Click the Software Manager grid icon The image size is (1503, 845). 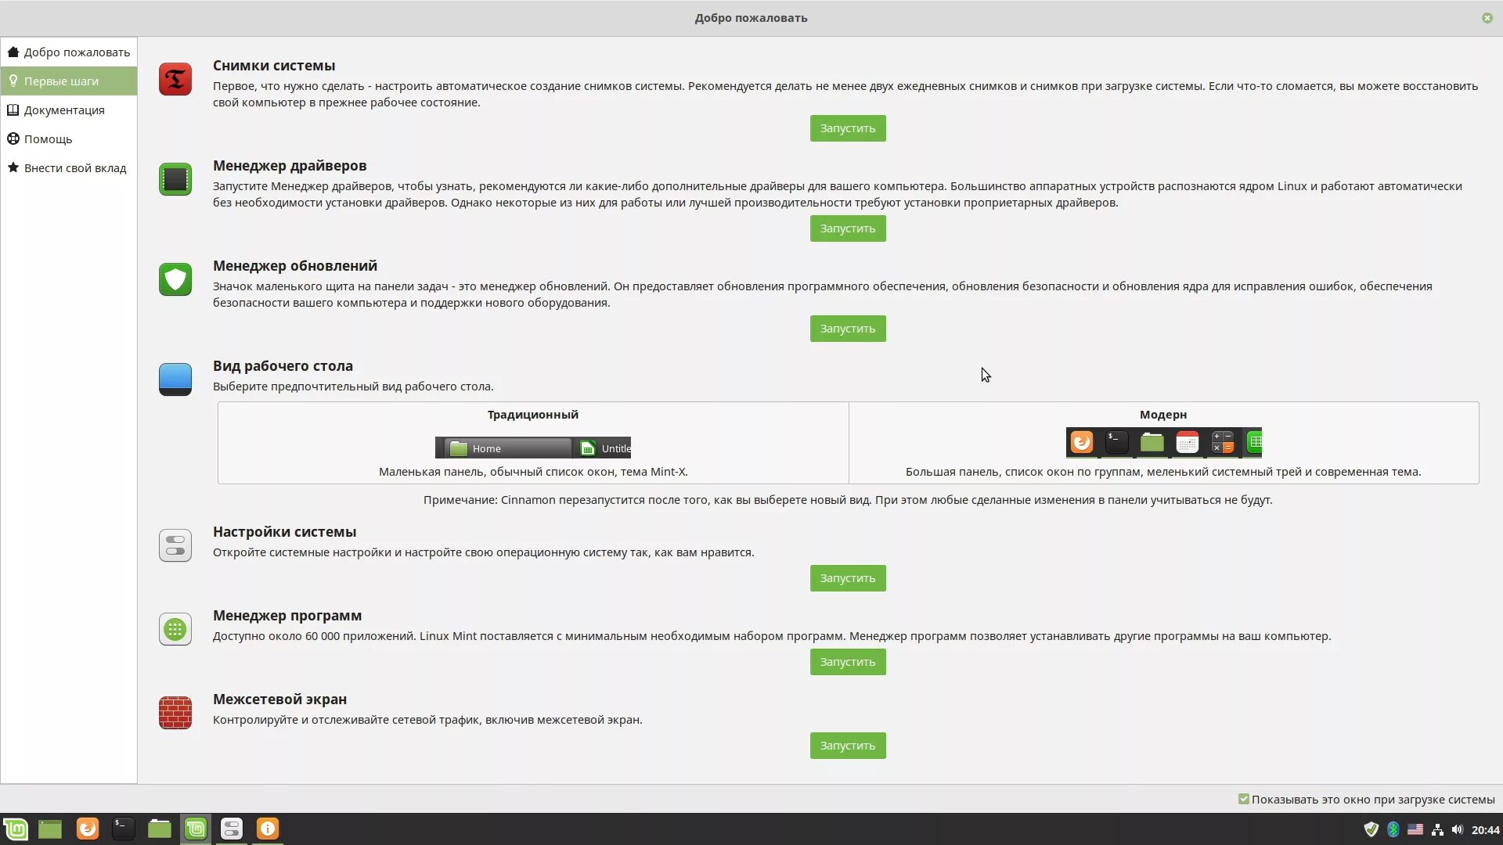click(175, 629)
